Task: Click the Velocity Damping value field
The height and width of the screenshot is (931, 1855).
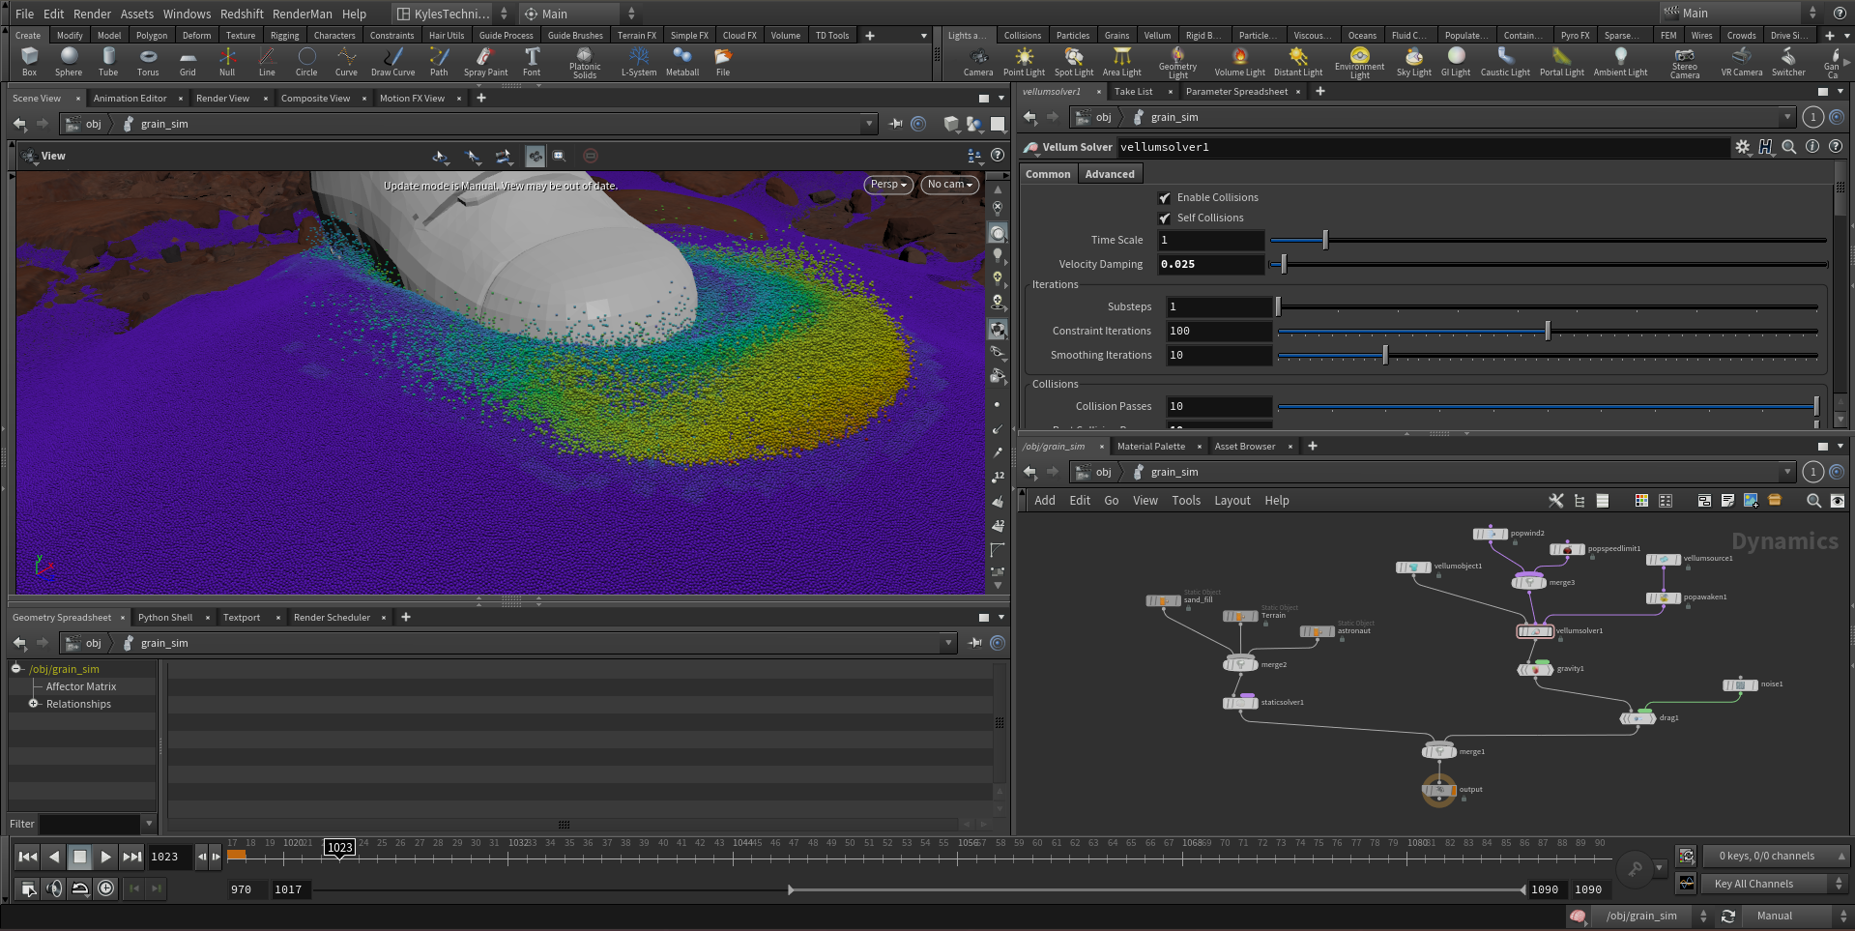Action: pos(1210,264)
